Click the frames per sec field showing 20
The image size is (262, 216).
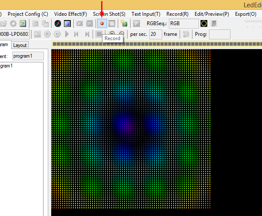[x=156, y=34]
